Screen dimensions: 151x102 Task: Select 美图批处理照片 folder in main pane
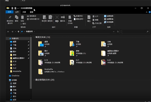pos(110,53)
